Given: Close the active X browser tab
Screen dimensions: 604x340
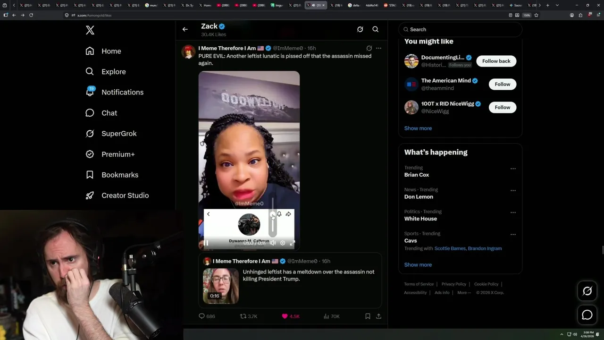Looking at the screenshot, I should pyautogui.click(x=323, y=5).
